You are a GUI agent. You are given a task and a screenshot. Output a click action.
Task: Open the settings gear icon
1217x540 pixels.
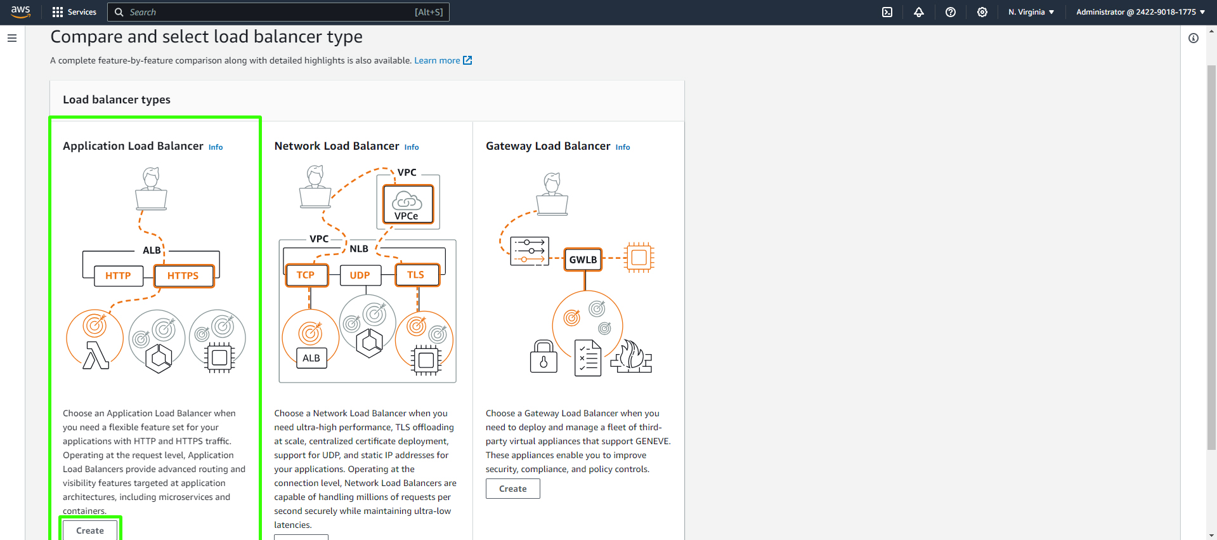point(982,12)
